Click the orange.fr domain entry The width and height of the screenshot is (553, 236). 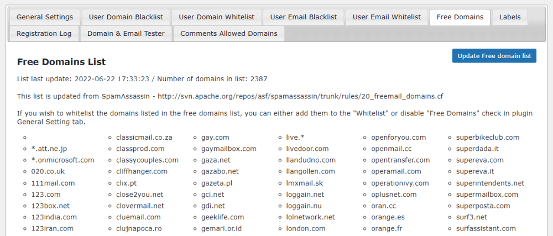pyautogui.click(x=387, y=228)
